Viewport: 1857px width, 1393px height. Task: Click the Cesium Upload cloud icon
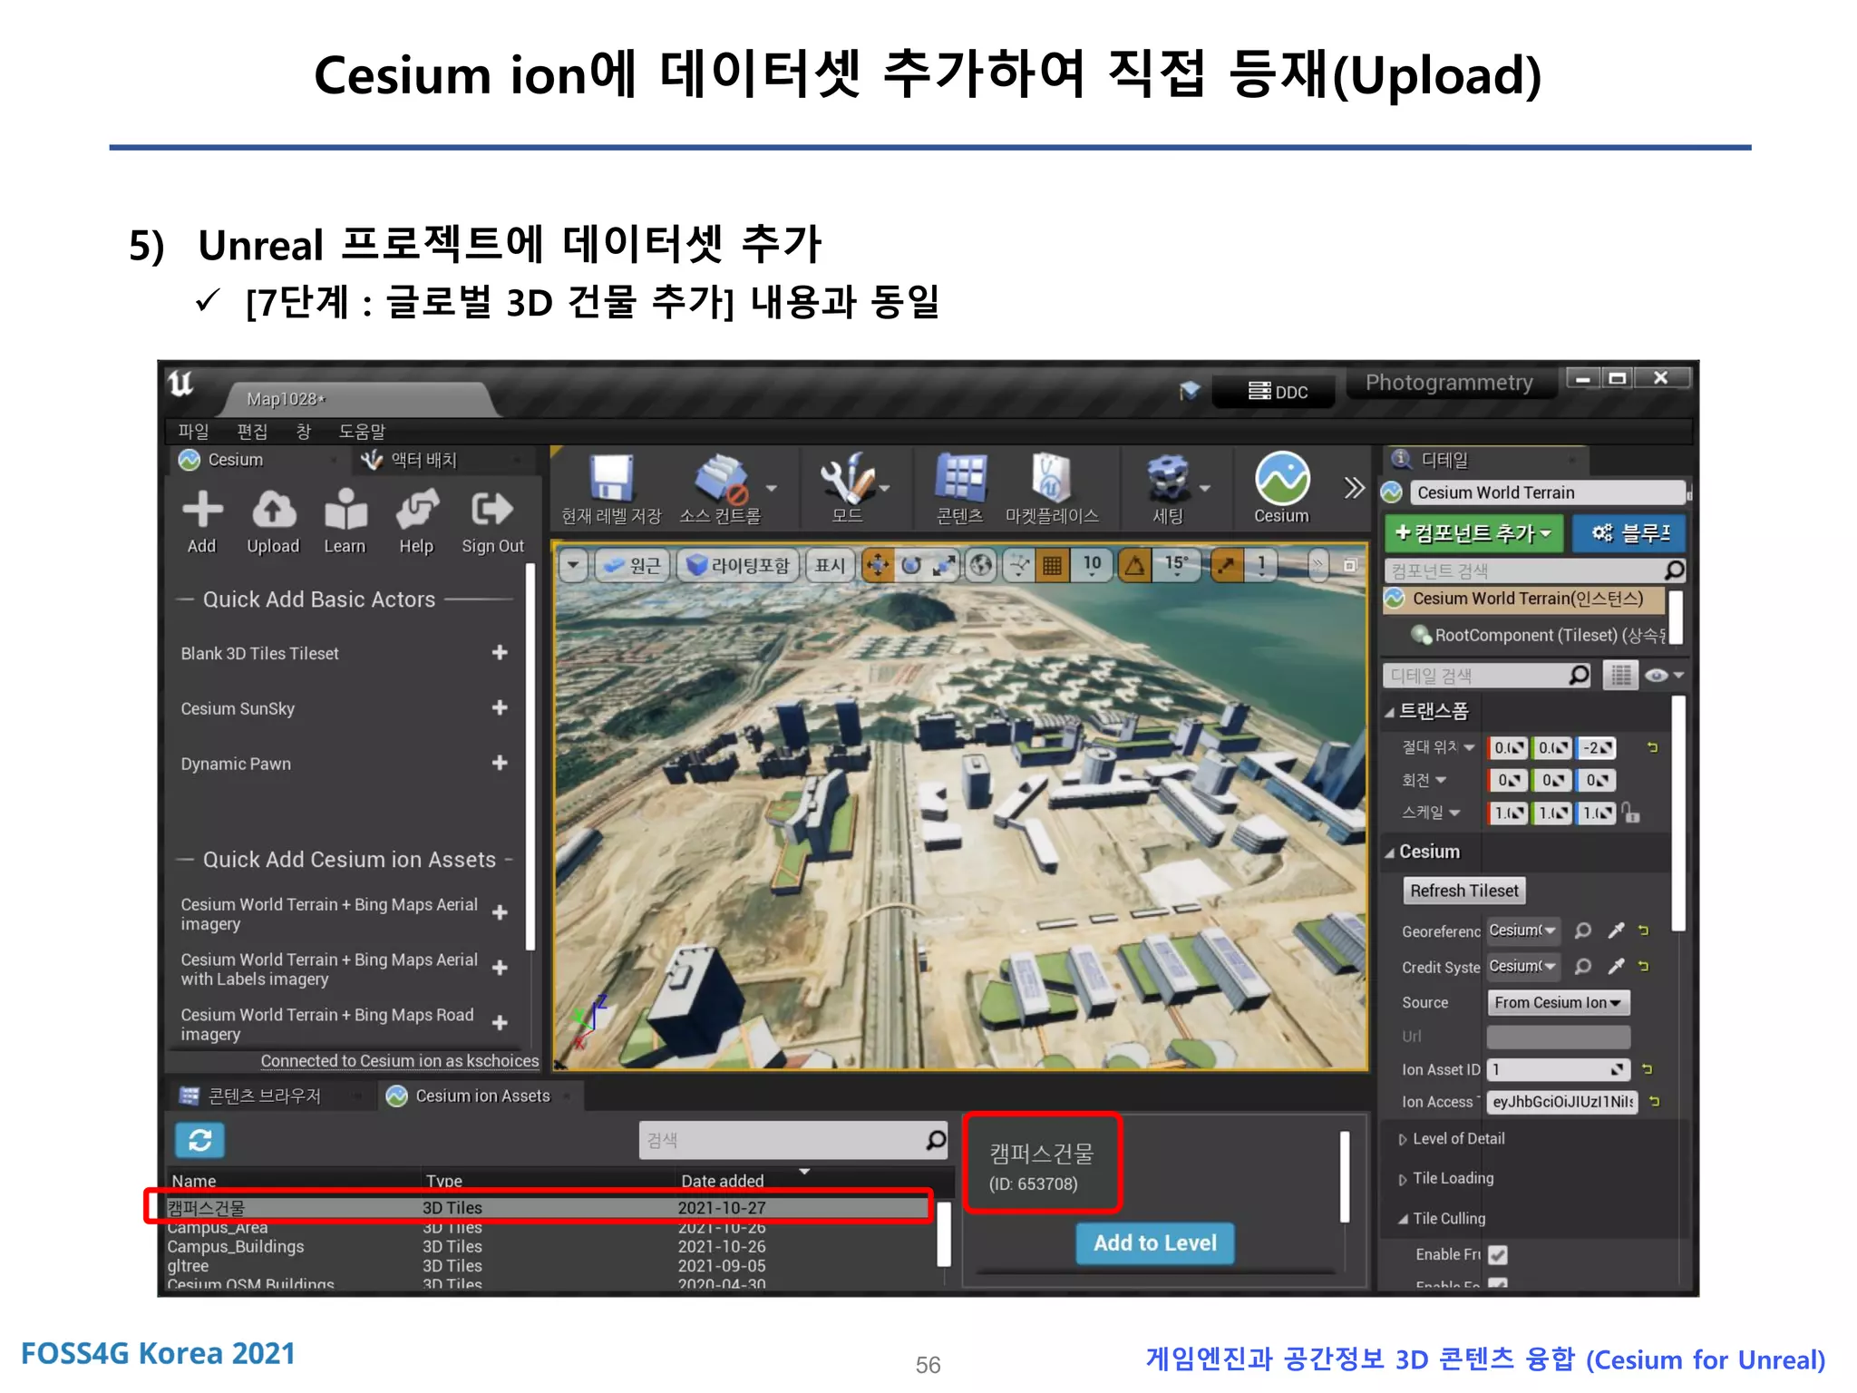click(x=273, y=511)
